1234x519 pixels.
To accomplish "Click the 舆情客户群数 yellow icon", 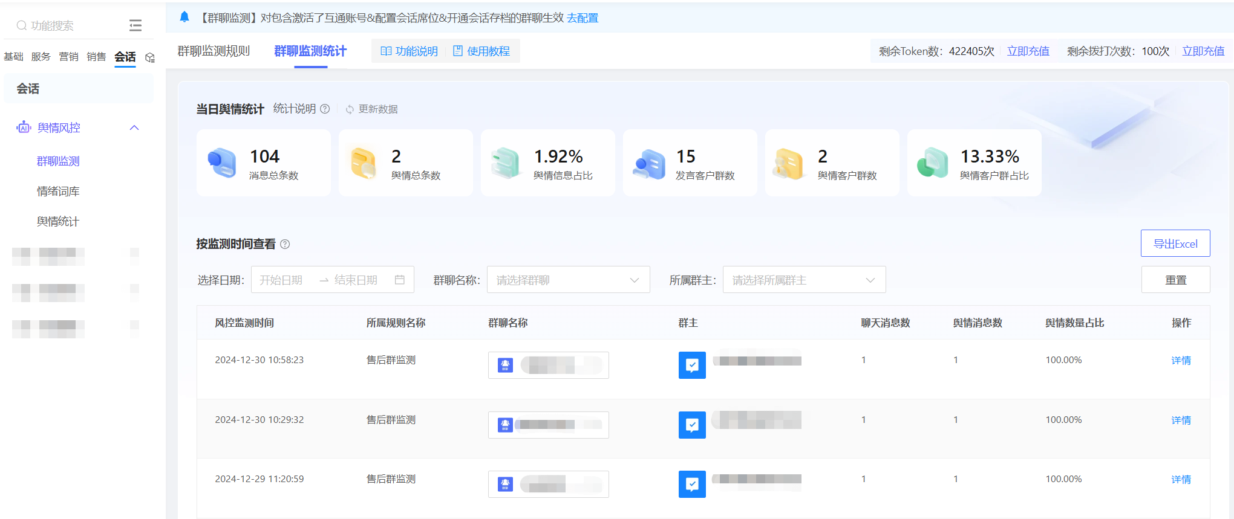I will point(789,163).
